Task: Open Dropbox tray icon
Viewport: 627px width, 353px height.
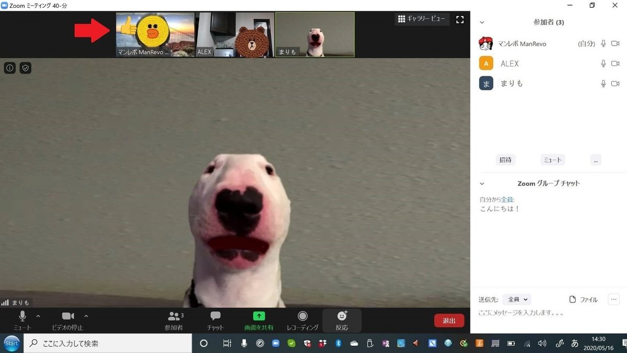Action: [x=322, y=344]
